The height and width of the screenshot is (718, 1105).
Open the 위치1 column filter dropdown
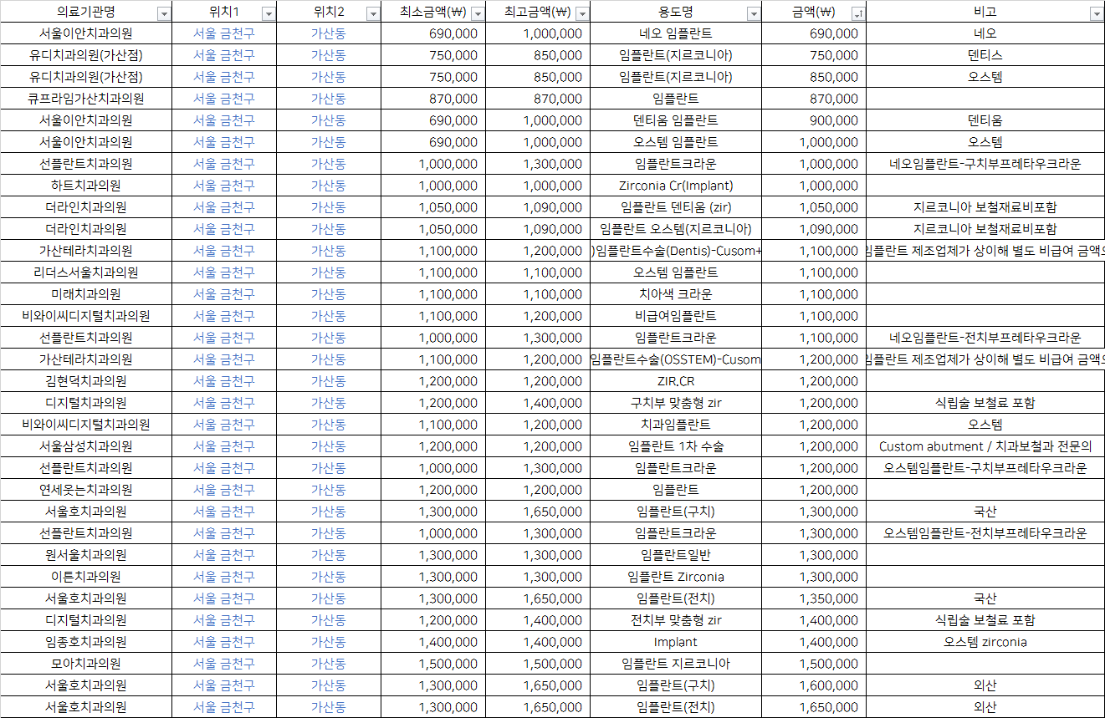click(x=268, y=13)
